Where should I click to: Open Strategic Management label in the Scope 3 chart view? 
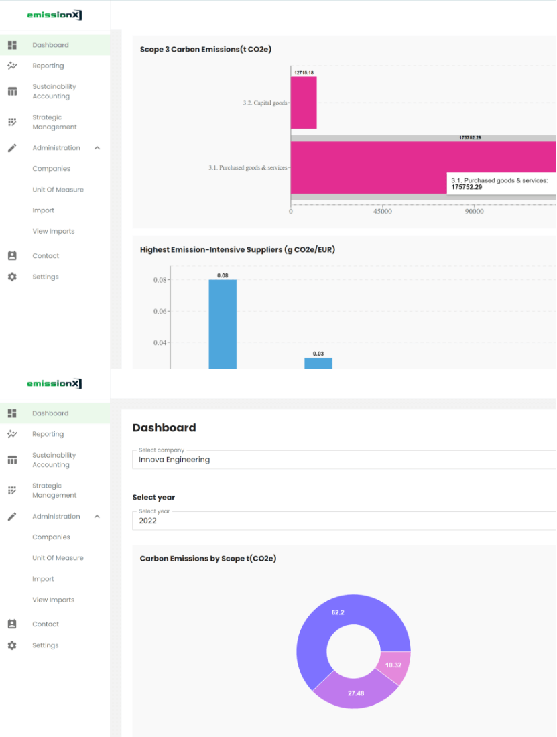click(x=54, y=122)
